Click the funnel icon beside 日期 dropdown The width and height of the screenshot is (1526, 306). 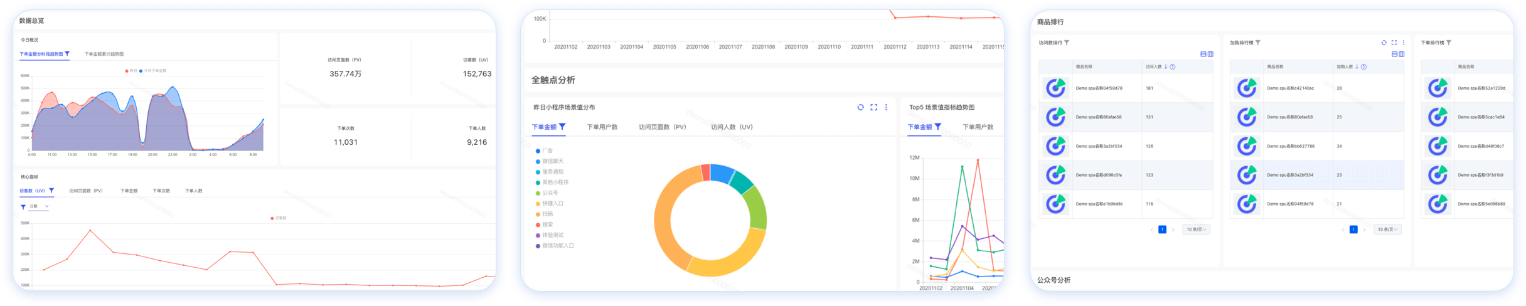(x=23, y=206)
